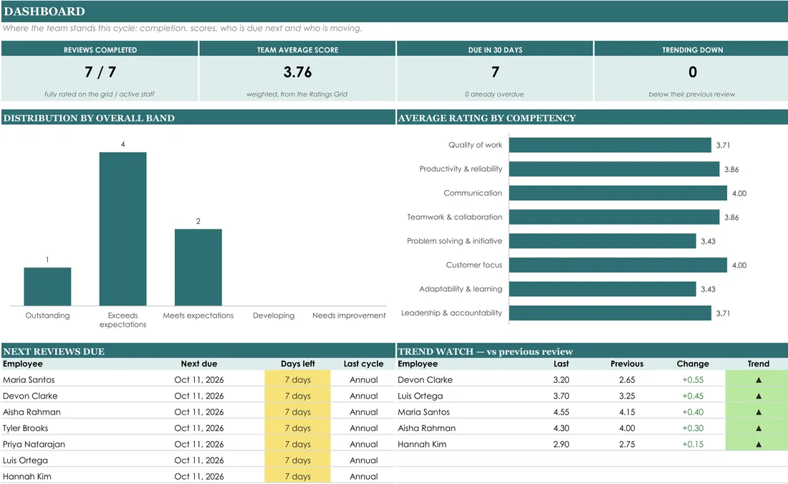The height and width of the screenshot is (484, 788).
Task: Select Priya Natarajan employee cell
Action: [34, 445]
